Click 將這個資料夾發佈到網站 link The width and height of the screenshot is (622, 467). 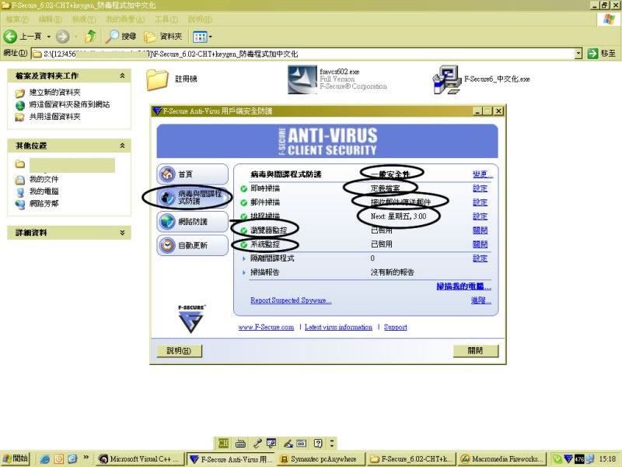[69, 104]
